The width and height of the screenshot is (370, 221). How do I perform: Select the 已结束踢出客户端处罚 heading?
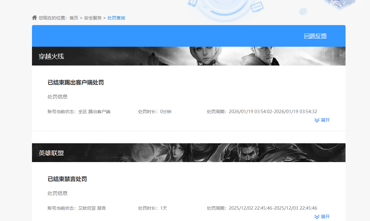point(75,82)
